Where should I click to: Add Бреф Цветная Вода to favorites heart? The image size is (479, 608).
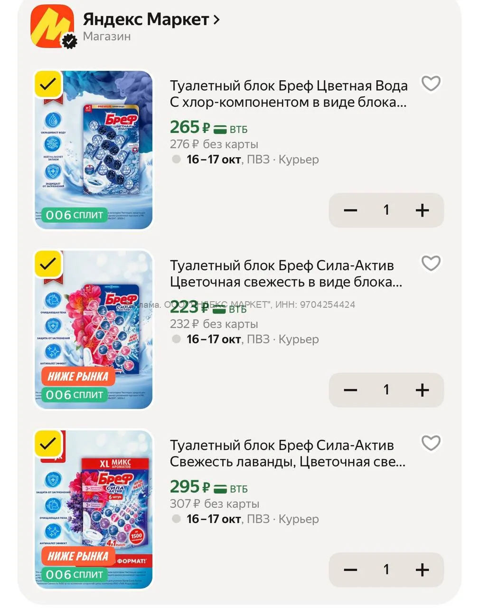431,84
